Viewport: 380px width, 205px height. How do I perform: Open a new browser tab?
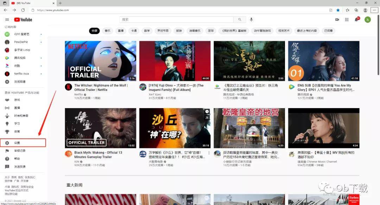tap(60, 3)
